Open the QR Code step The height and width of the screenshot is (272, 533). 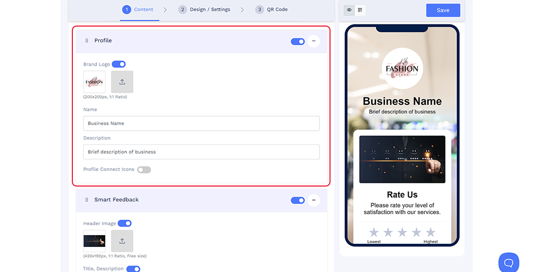pyautogui.click(x=271, y=9)
